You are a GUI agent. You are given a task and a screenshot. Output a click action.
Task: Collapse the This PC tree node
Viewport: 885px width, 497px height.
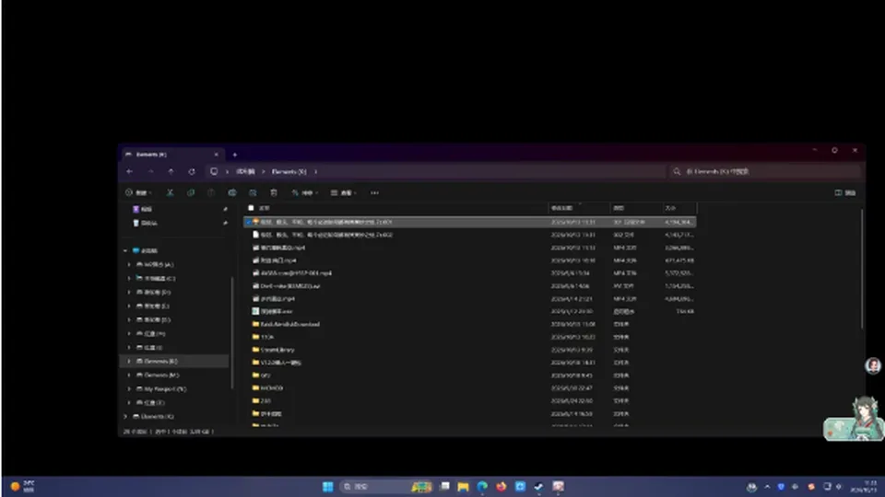pos(125,250)
